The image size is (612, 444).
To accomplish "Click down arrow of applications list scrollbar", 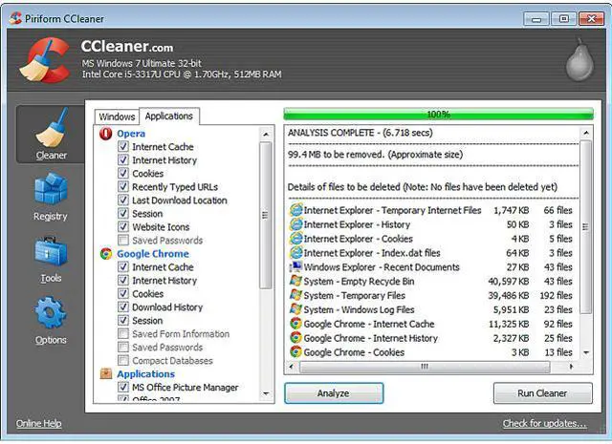I will click(x=266, y=393).
